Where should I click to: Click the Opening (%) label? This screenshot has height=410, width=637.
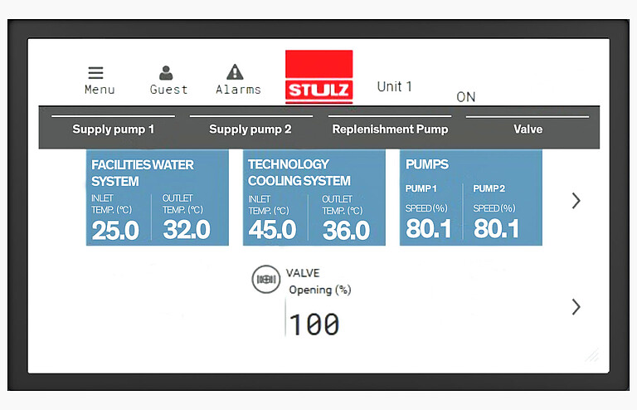tap(320, 290)
